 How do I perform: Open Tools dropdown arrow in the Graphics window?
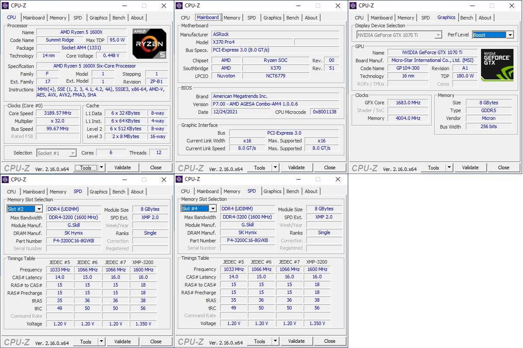tap(449, 168)
